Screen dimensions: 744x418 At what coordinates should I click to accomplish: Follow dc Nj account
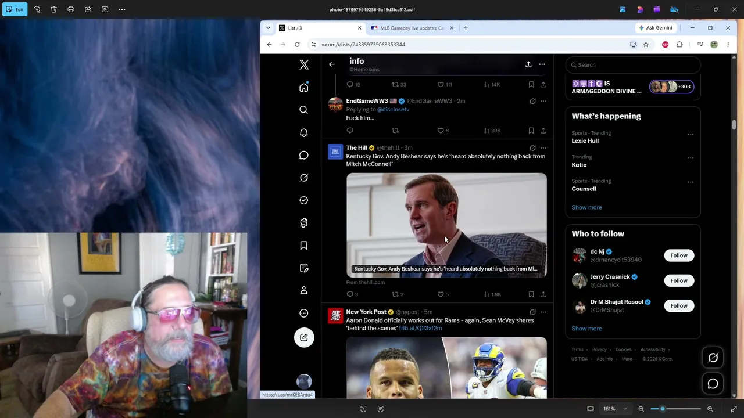tap(678, 255)
